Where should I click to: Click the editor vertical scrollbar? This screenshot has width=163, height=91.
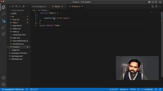162,44
